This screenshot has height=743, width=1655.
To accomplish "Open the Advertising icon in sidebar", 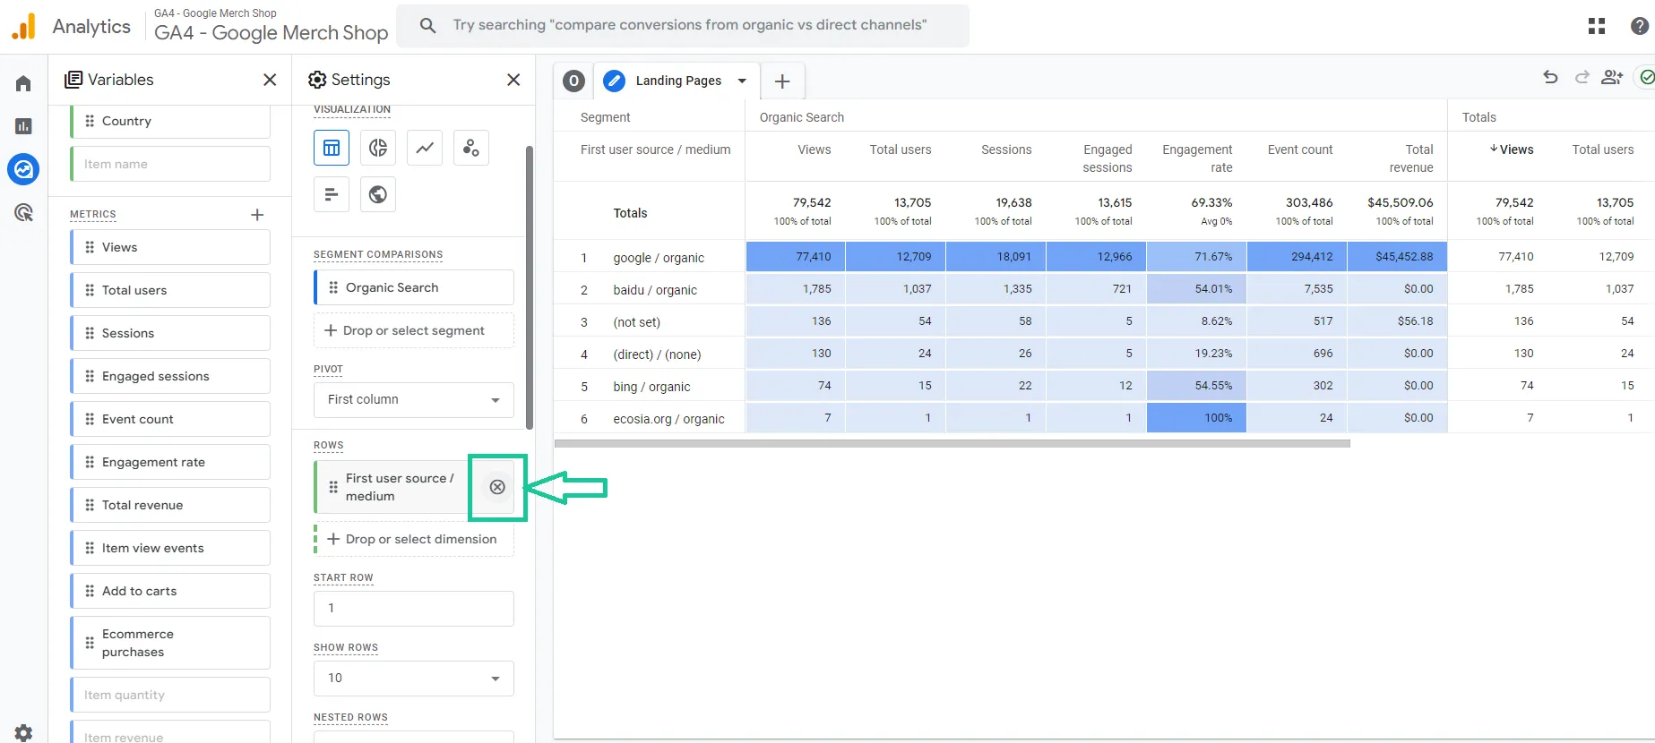I will (23, 212).
